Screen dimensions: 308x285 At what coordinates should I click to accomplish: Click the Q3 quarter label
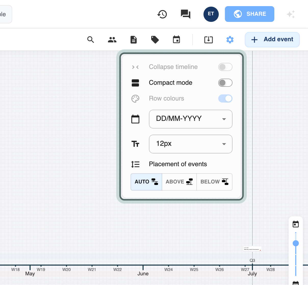pos(252,260)
